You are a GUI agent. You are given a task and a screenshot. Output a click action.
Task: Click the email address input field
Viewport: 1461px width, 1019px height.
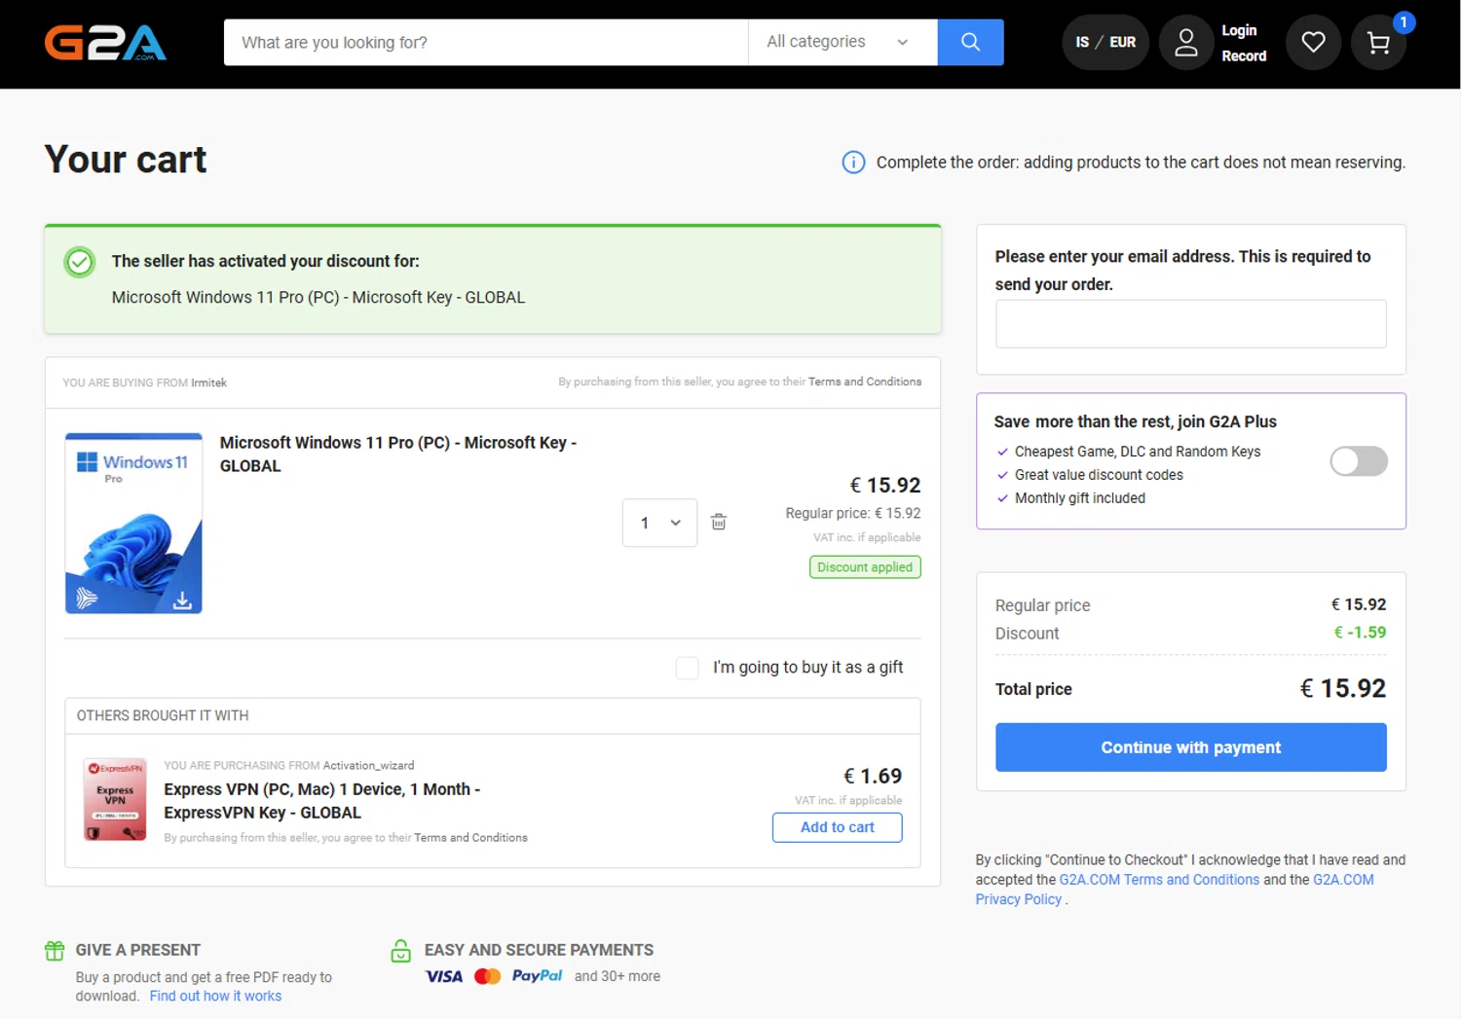pyautogui.click(x=1190, y=324)
